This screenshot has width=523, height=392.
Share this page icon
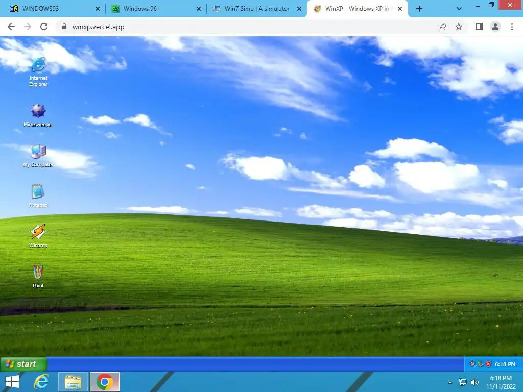pos(442,27)
